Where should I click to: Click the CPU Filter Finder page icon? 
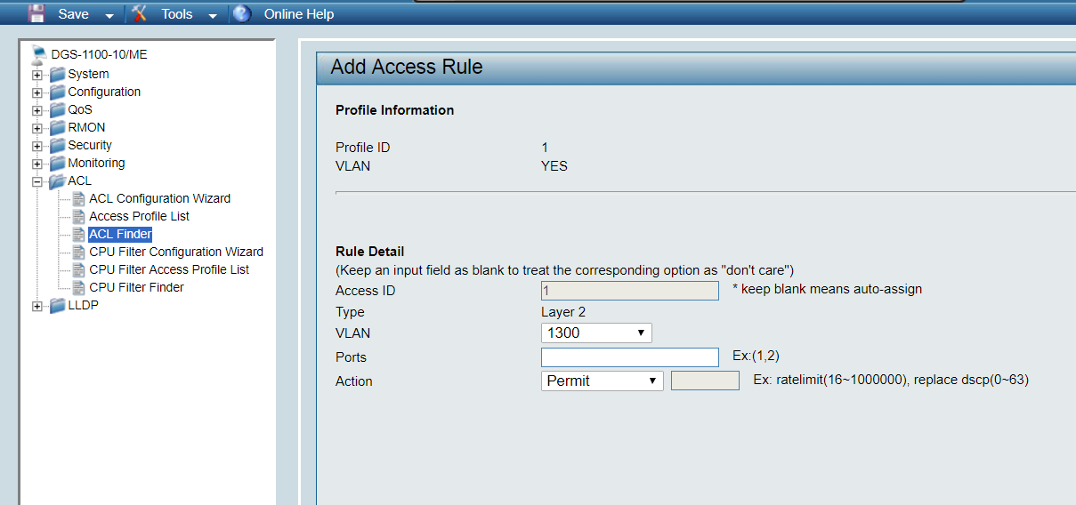point(78,287)
